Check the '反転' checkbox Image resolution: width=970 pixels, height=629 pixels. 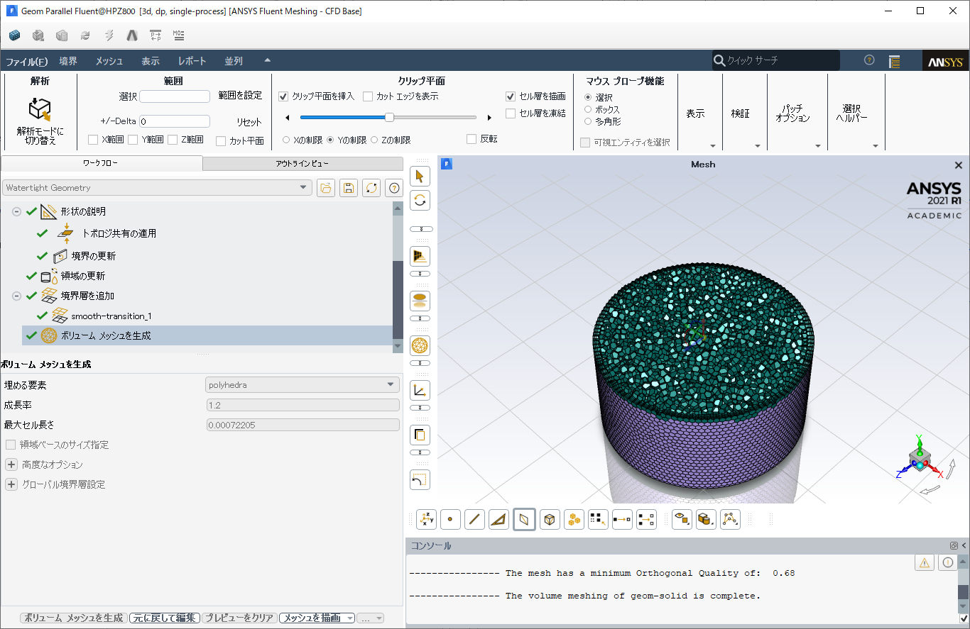coord(472,139)
